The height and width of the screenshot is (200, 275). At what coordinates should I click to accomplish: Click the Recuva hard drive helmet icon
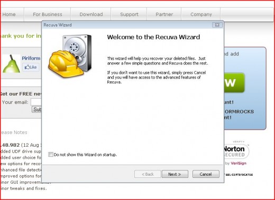point(70,56)
